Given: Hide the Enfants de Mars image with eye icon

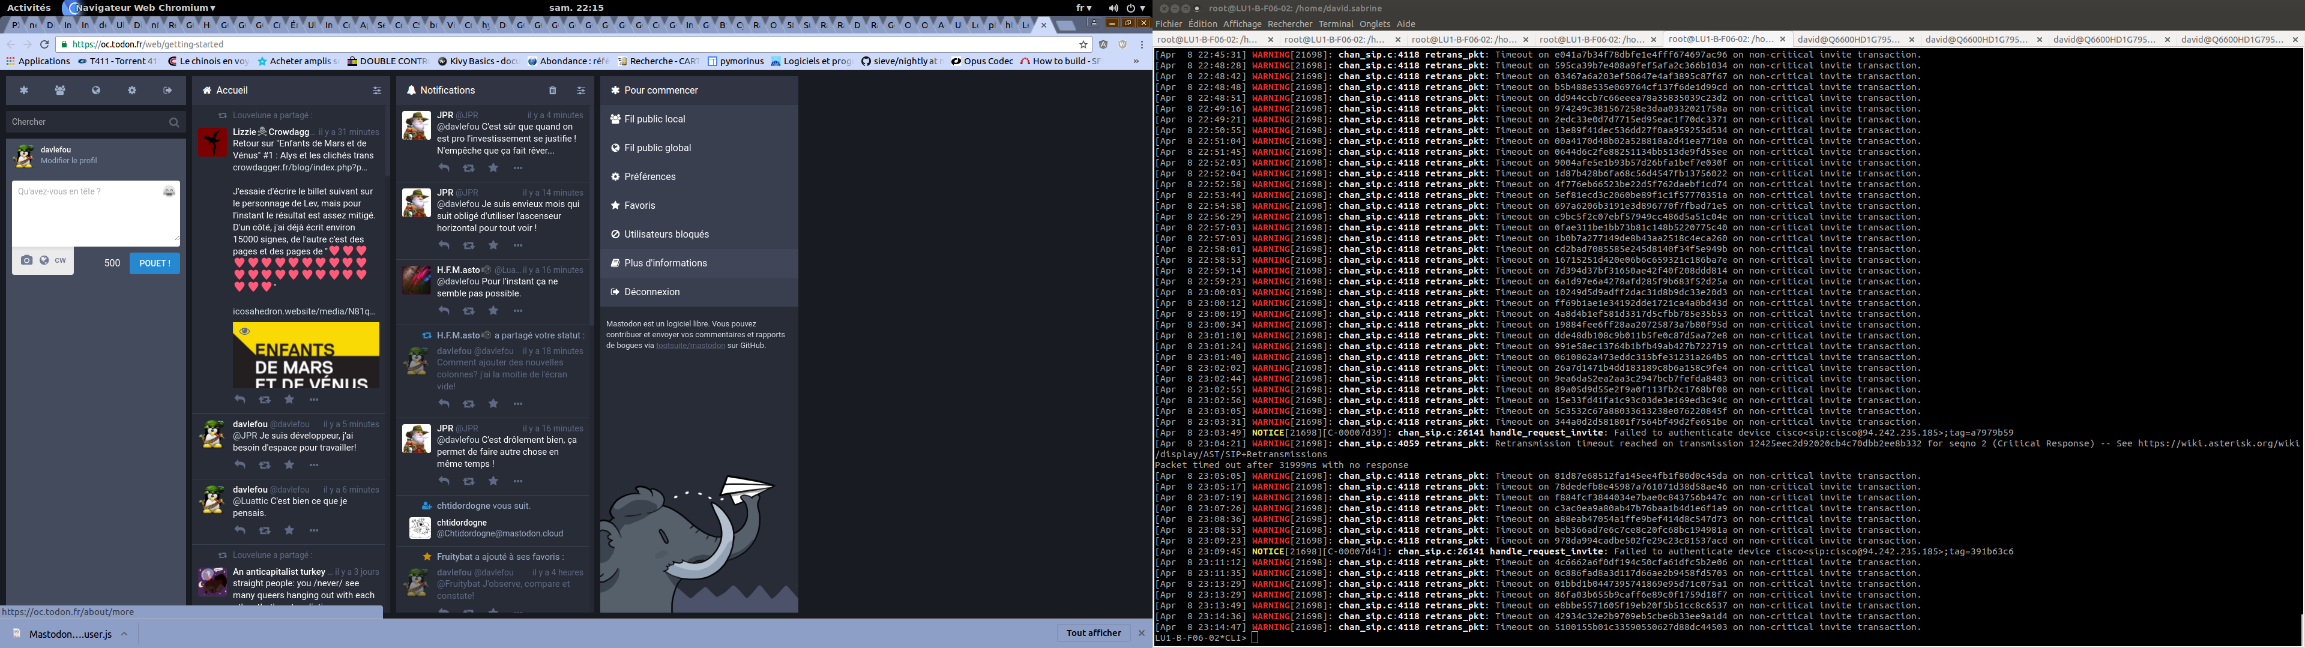Looking at the screenshot, I should (x=245, y=331).
